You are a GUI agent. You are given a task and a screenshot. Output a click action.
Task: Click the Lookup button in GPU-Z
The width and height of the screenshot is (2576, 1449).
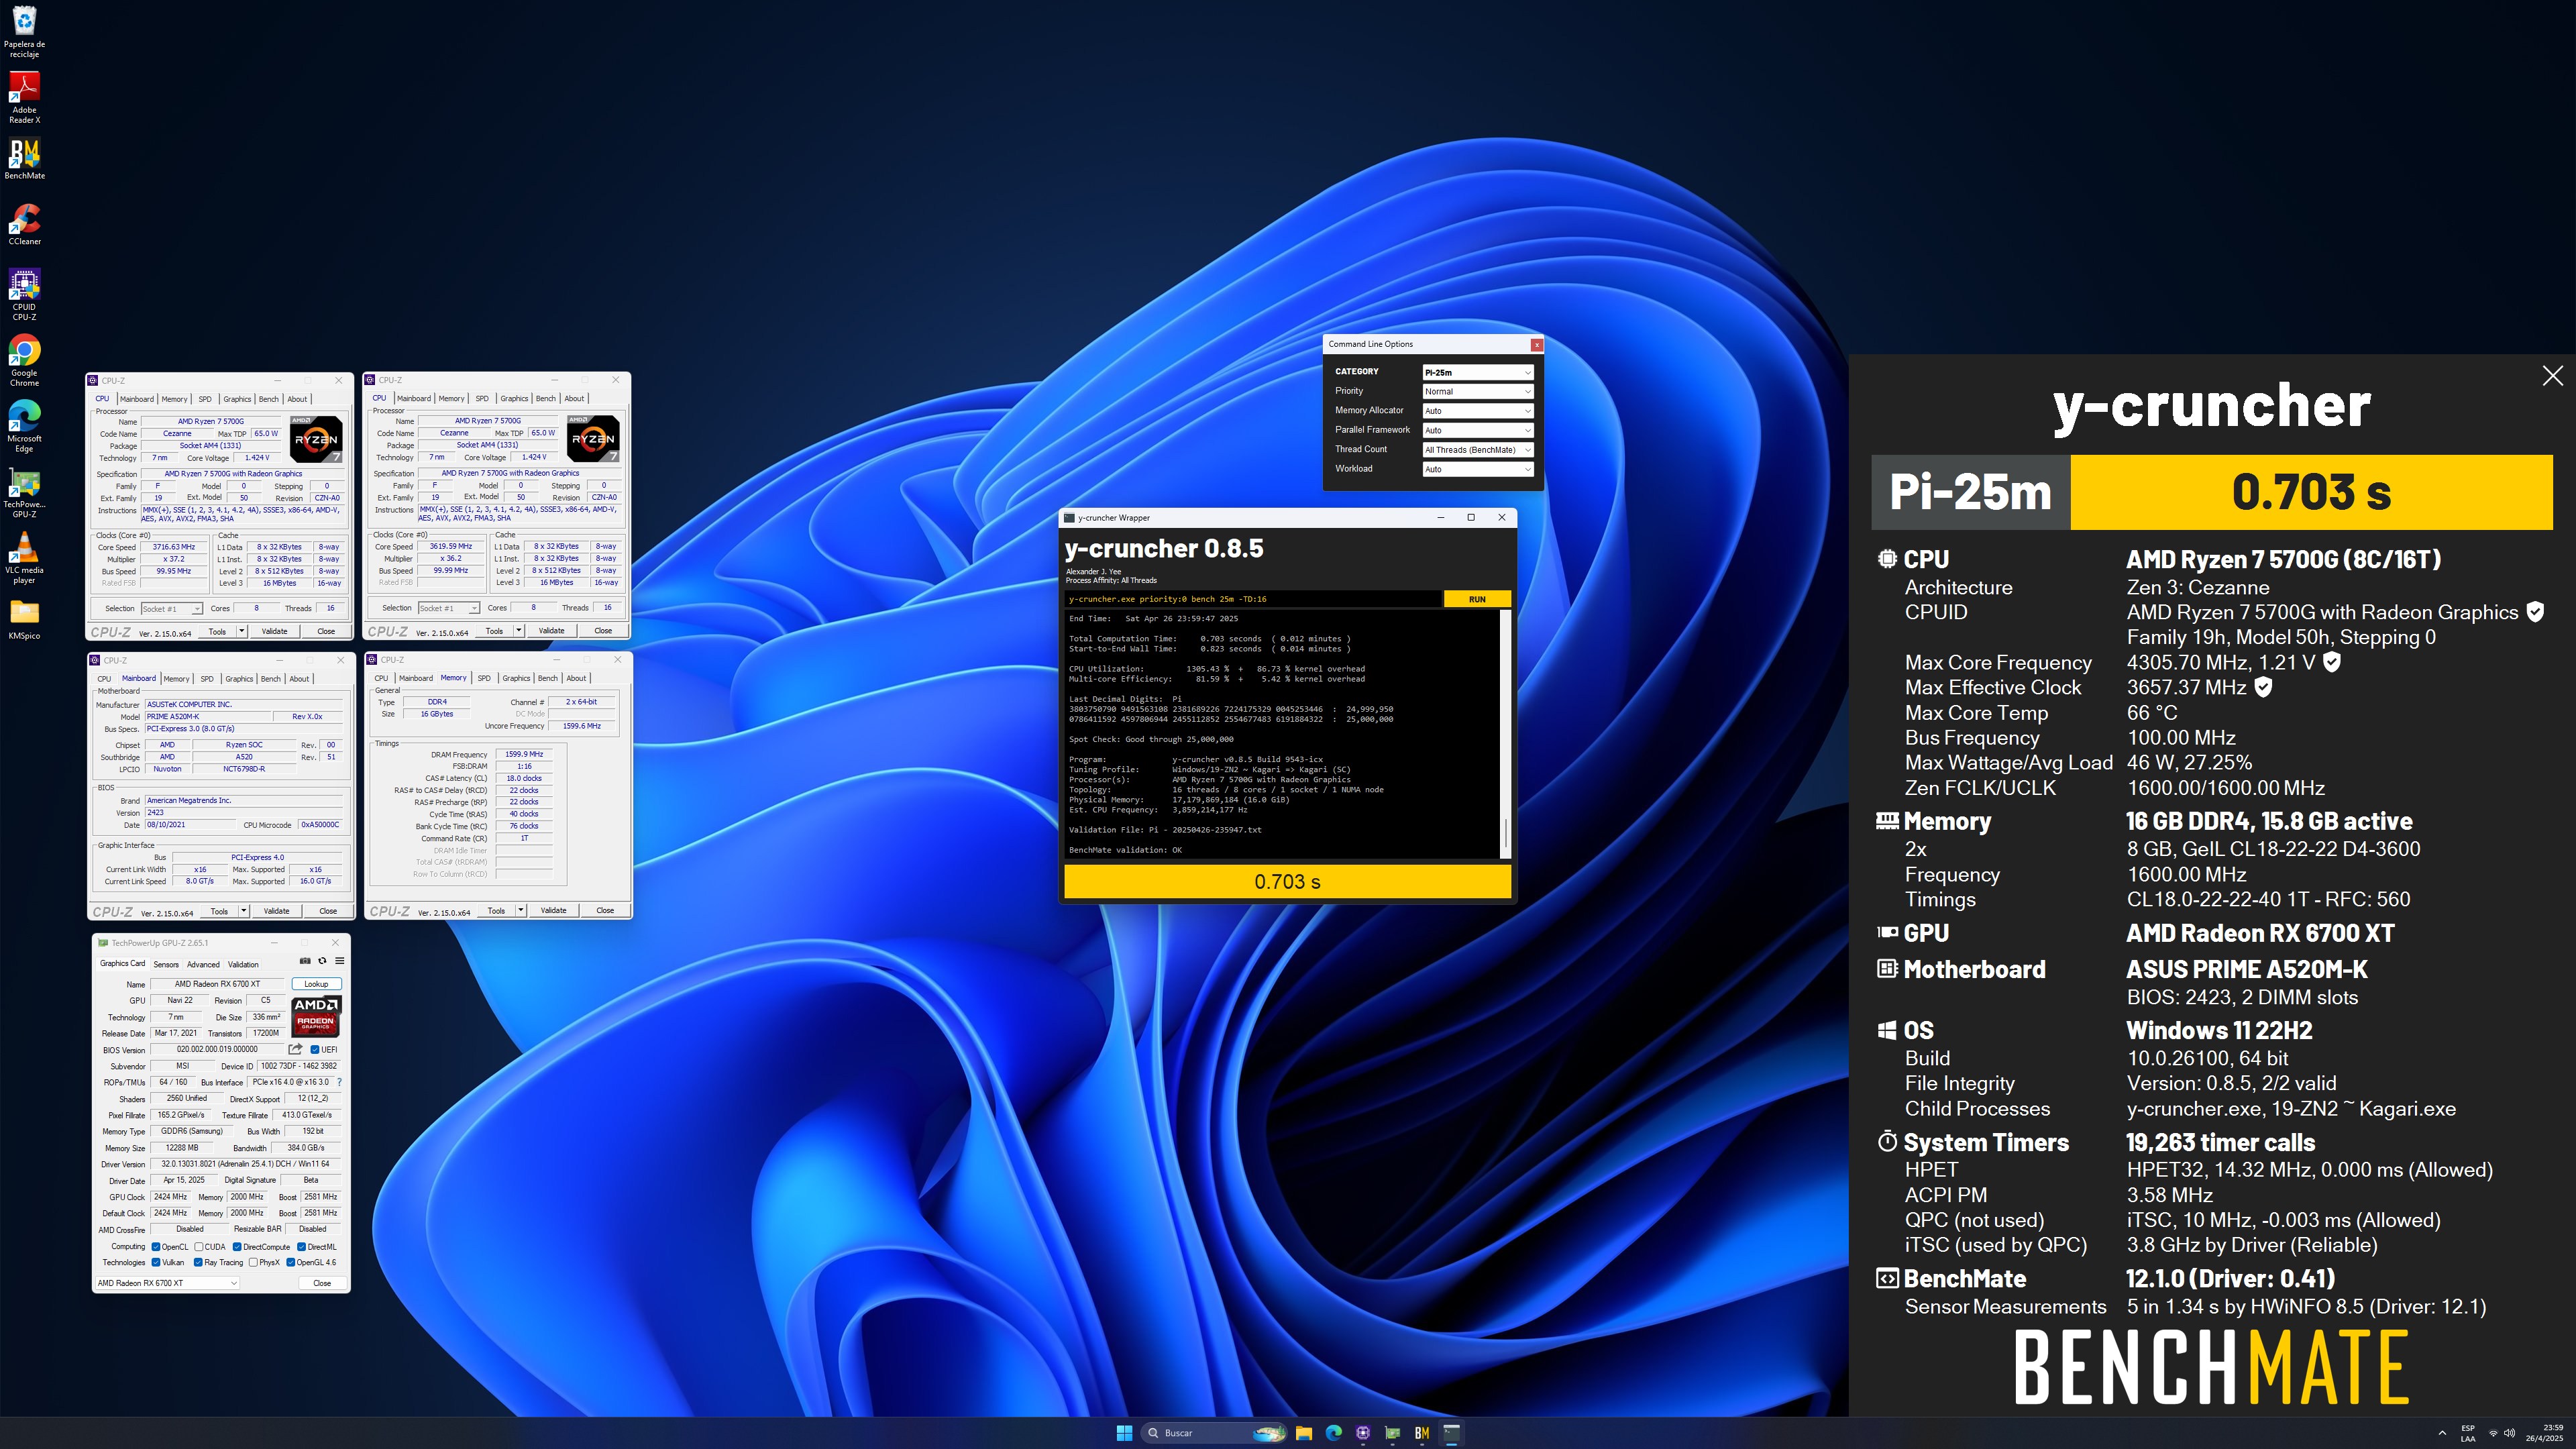click(x=316, y=984)
